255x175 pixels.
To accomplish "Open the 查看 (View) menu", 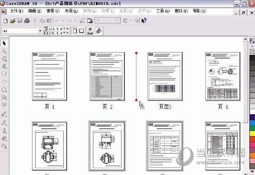I will click(x=53, y=11).
